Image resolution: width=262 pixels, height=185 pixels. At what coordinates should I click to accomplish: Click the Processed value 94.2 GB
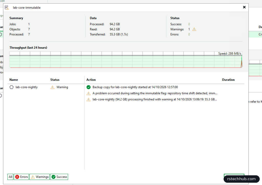tap(115, 24)
